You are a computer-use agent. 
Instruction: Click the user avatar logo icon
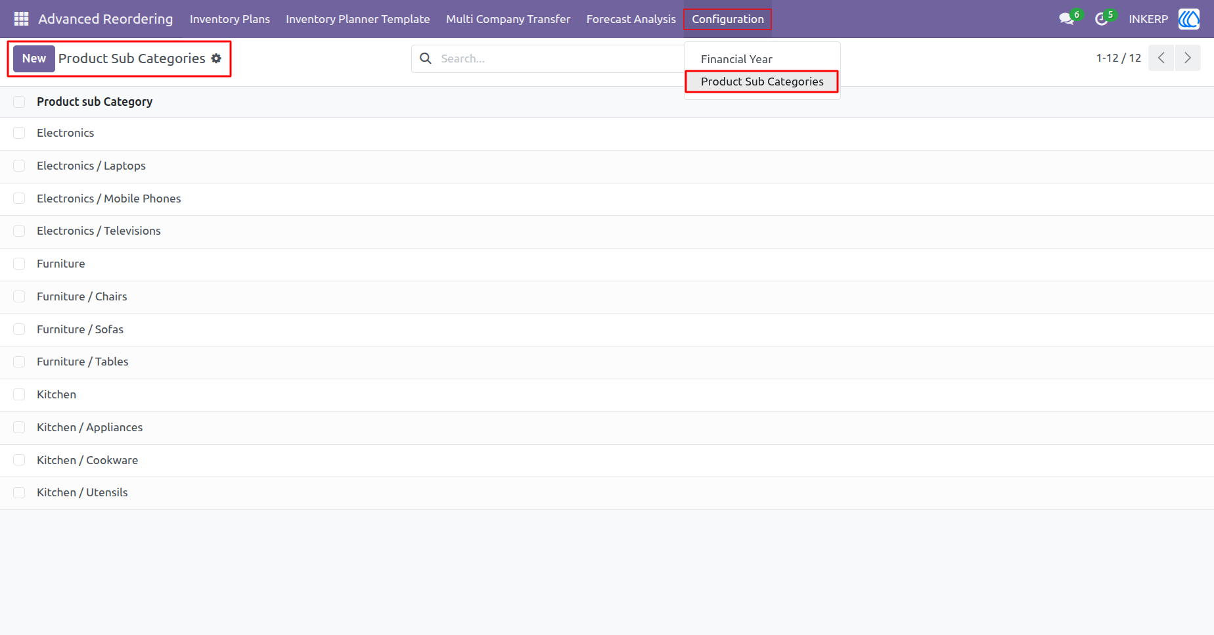tap(1189, 19)
